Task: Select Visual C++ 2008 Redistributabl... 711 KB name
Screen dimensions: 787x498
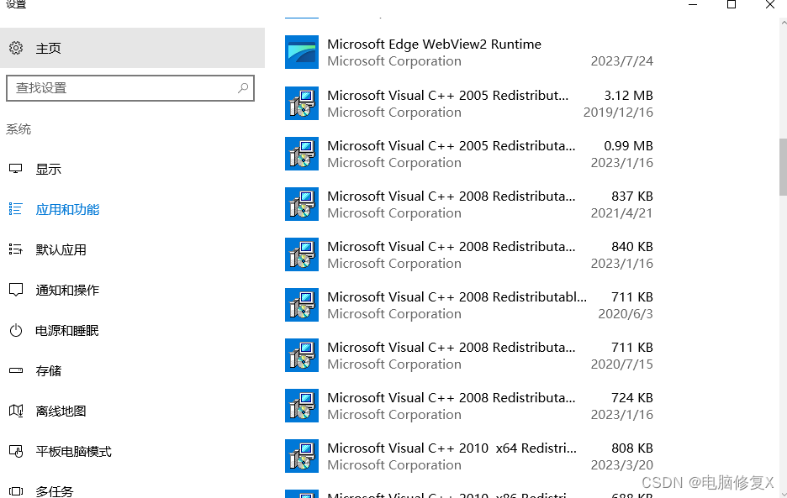Action: [x=457, y=297]
